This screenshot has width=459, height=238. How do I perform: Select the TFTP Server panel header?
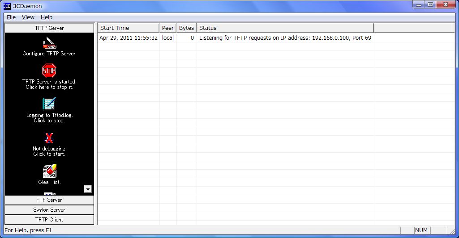49,28
